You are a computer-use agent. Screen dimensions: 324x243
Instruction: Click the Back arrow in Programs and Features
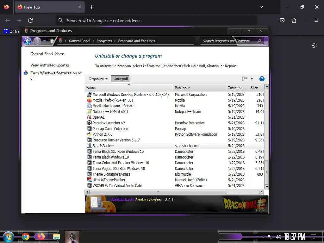tap(28, 41)
